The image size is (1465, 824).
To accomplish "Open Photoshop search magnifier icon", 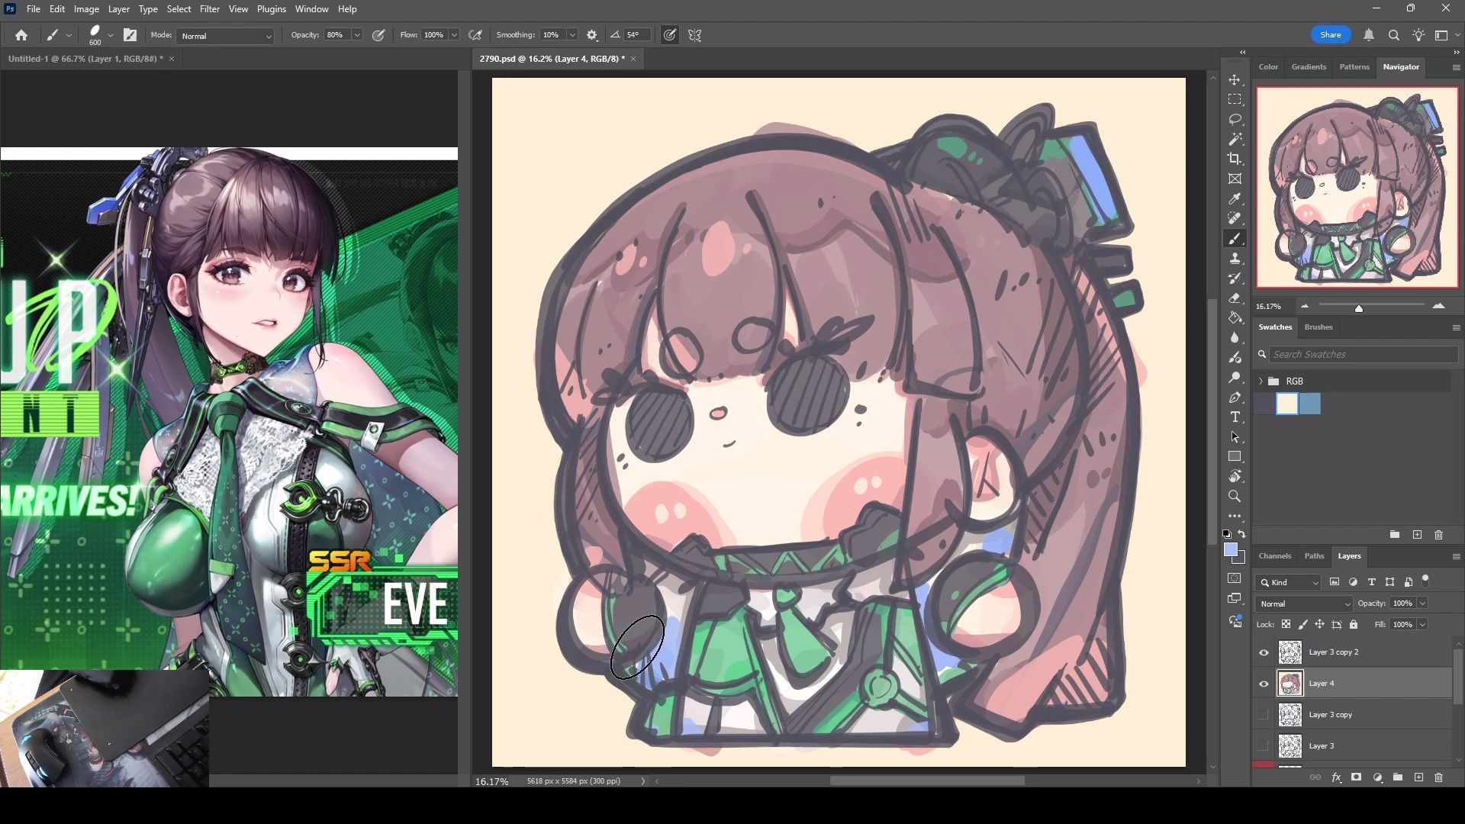I will (1394, 35).
